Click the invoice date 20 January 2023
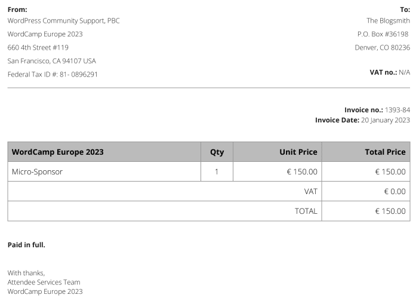This screenshot has width=419, height=307. point(386,120)
